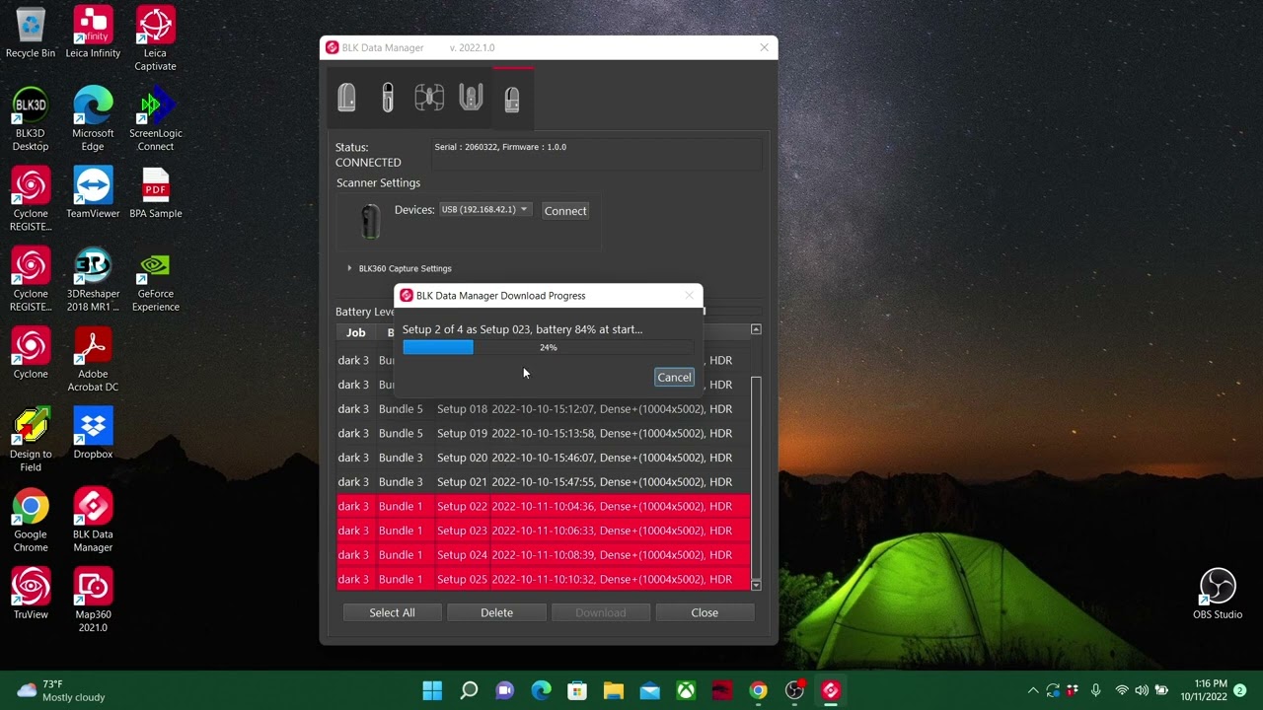Select the first BLK360 device tab icon
This screenshot has height=710, width=1263.
[346, 98]
